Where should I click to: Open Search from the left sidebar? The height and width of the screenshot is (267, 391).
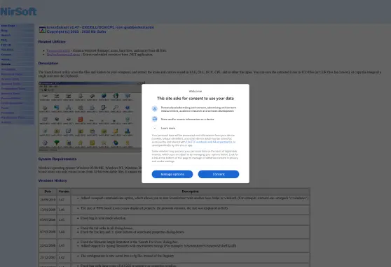(6, 35)
